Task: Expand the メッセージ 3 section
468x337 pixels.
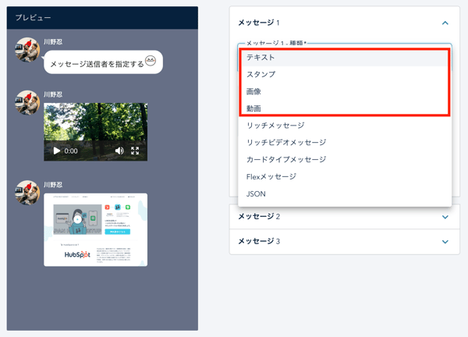Action: coord(445,242)
